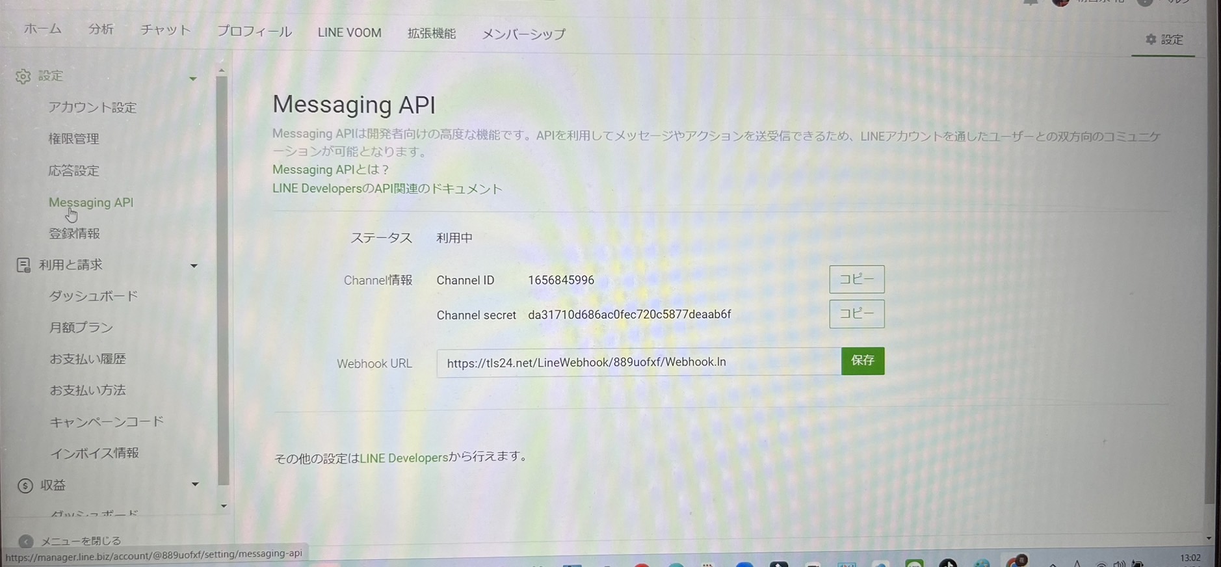The width and height of the screenshot is (1221, 567).
Task: Click the sidebar scrollbar down arrow
Action: coord(224,506)
